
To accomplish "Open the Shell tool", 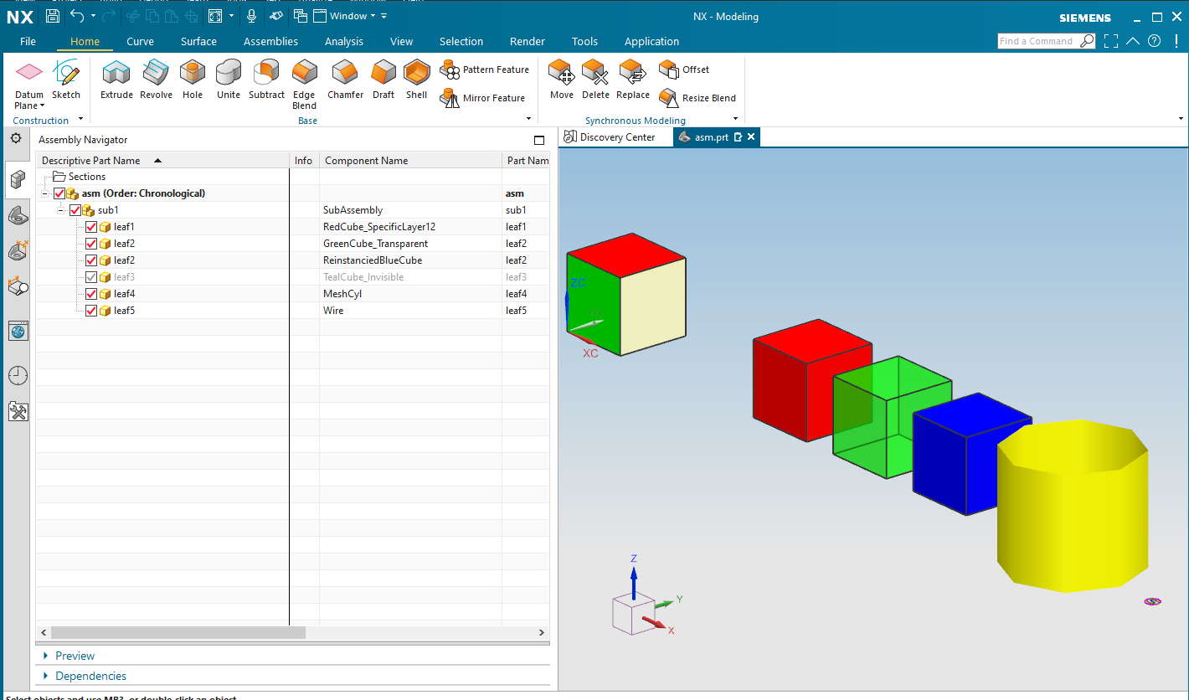I will [x=416, y=80].
